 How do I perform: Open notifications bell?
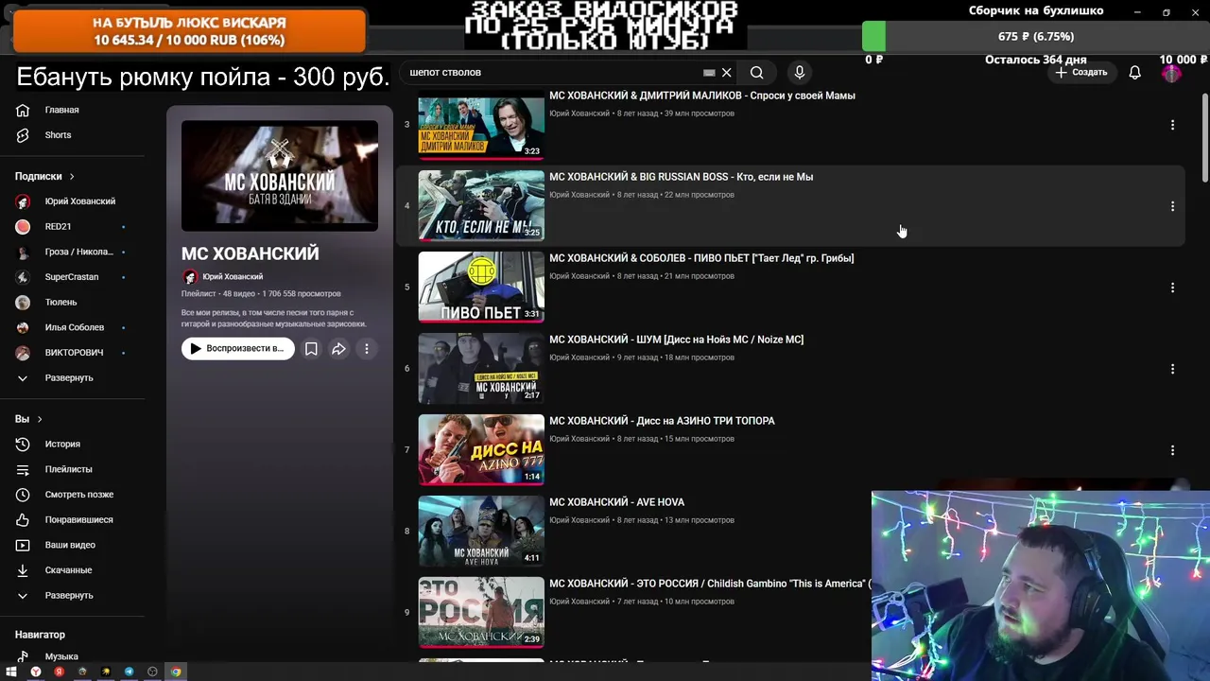(x=1135, y=73)
